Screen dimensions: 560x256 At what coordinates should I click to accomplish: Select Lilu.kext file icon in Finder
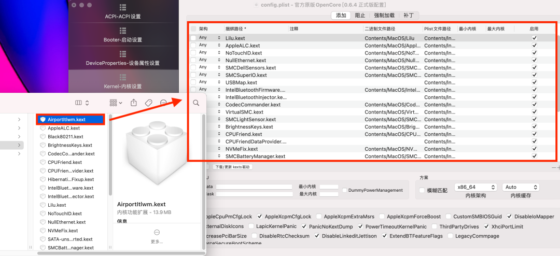pyautogui.click(x=43, y=205)
